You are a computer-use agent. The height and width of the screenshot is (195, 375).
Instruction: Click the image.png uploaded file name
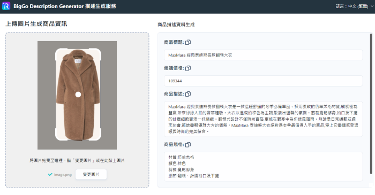click(63, 175)
